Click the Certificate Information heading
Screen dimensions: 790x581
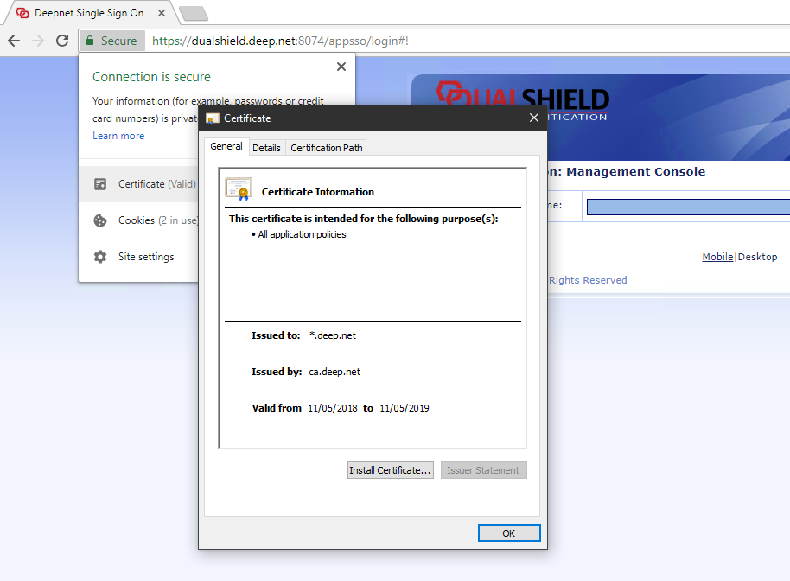(318, 192)
